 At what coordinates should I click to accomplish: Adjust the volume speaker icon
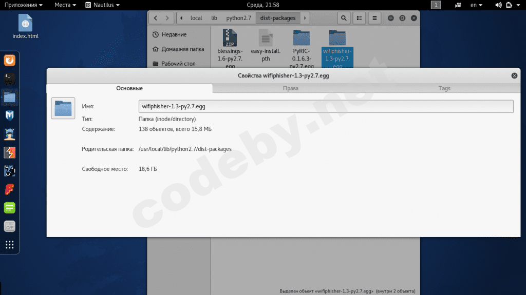(x=498, y=5)
